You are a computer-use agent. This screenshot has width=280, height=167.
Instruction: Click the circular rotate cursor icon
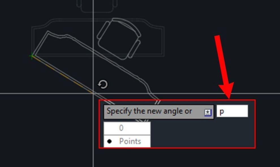pyautogui.click(x=103, y=84)
